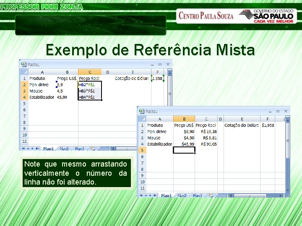Switch to Plan2 sheet in formulas window
Image resolution: width=302 pixels, height=226 pixels.
pos(64,149)
